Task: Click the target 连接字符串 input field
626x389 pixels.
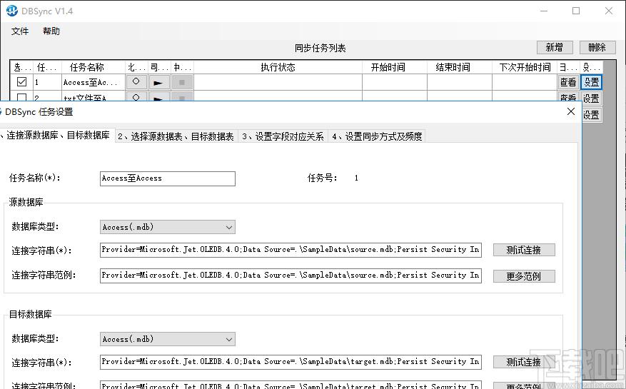Action: click(x=291, y=362)
